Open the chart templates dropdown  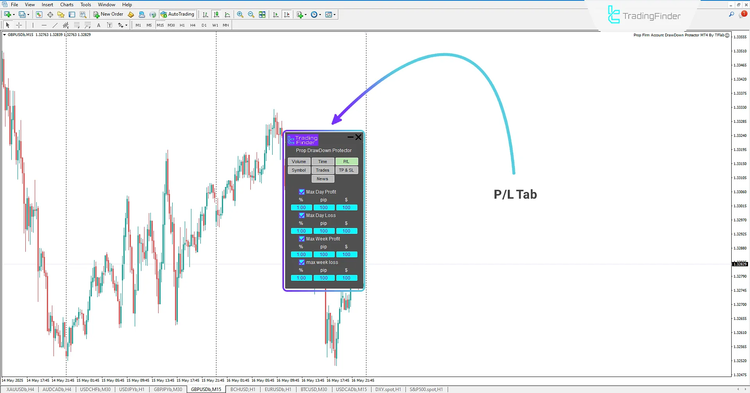pyautogui.click(x=335, y=14)
